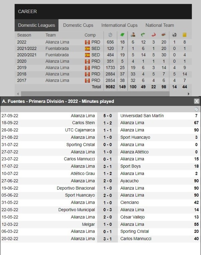Screen dimensions: 201x255
Task: Open the International Cups tab
Action: point(119,25)
